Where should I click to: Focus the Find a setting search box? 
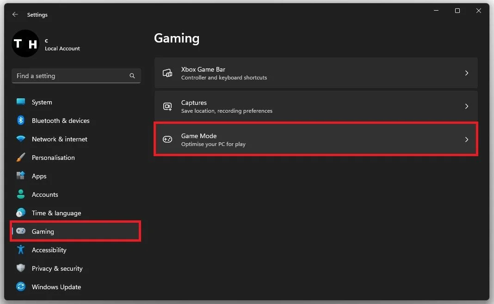click(76, 76)
